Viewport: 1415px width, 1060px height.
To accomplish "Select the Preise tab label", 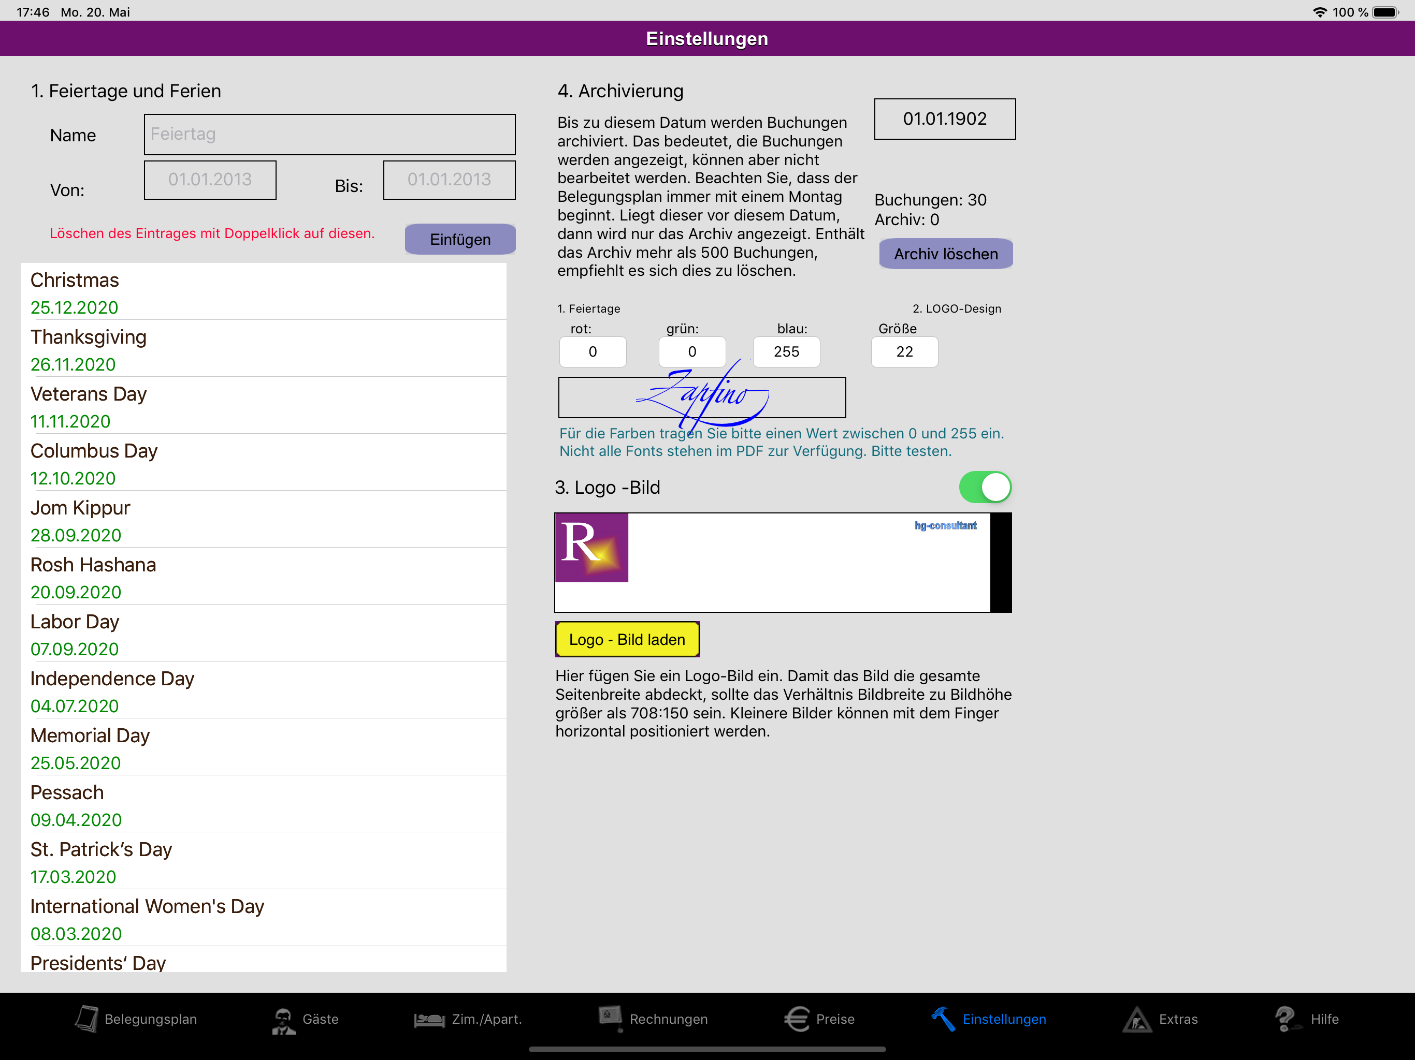I will (835, 1019).
